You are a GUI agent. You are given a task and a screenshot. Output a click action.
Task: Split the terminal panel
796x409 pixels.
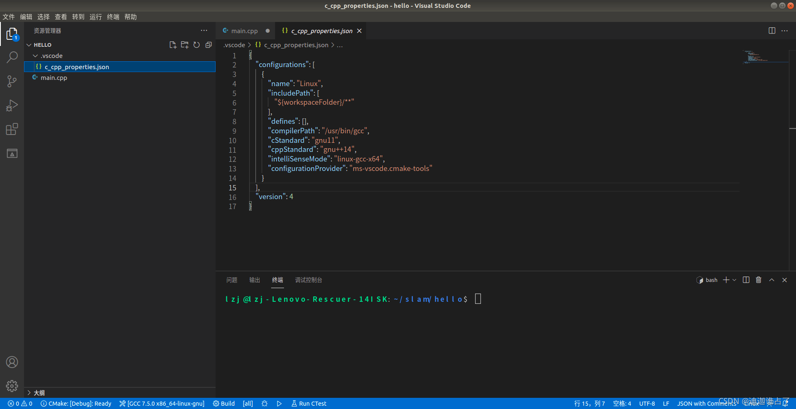coord(746,280)
